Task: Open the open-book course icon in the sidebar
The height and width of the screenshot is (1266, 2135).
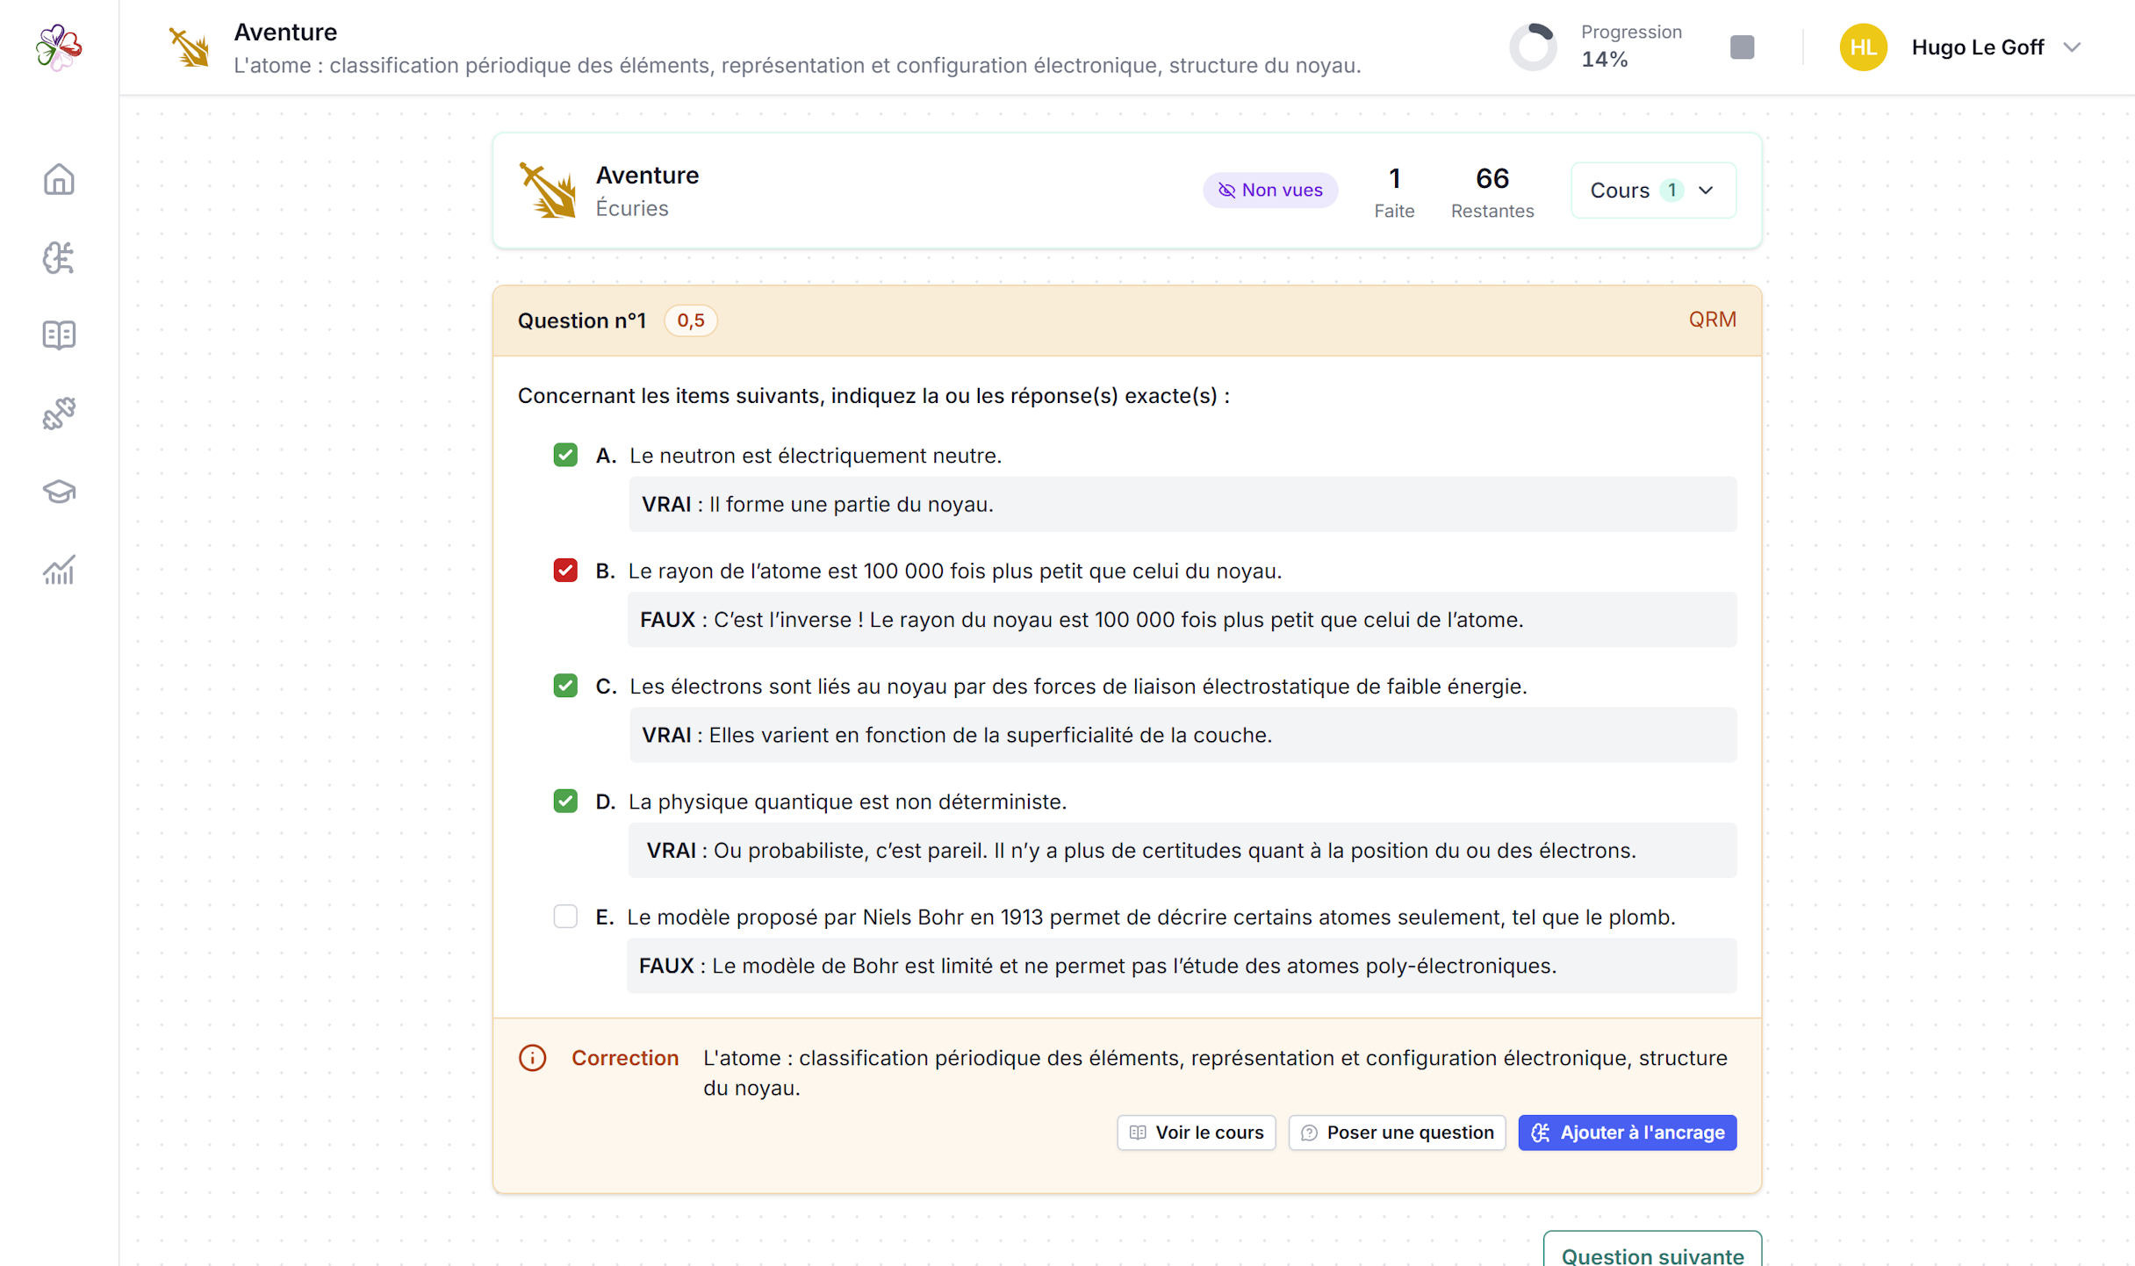Action: pyautogui.click(x=59, y=334)
